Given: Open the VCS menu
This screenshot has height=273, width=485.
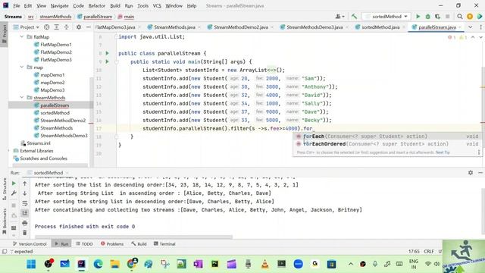Looking at the screenshot, I should point(157,5).
